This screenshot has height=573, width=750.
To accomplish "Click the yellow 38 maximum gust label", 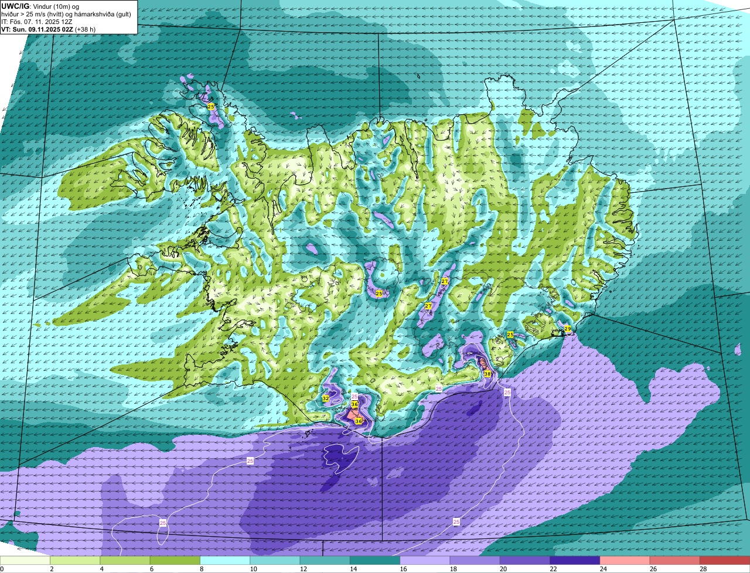I will [x=487, y=373].
